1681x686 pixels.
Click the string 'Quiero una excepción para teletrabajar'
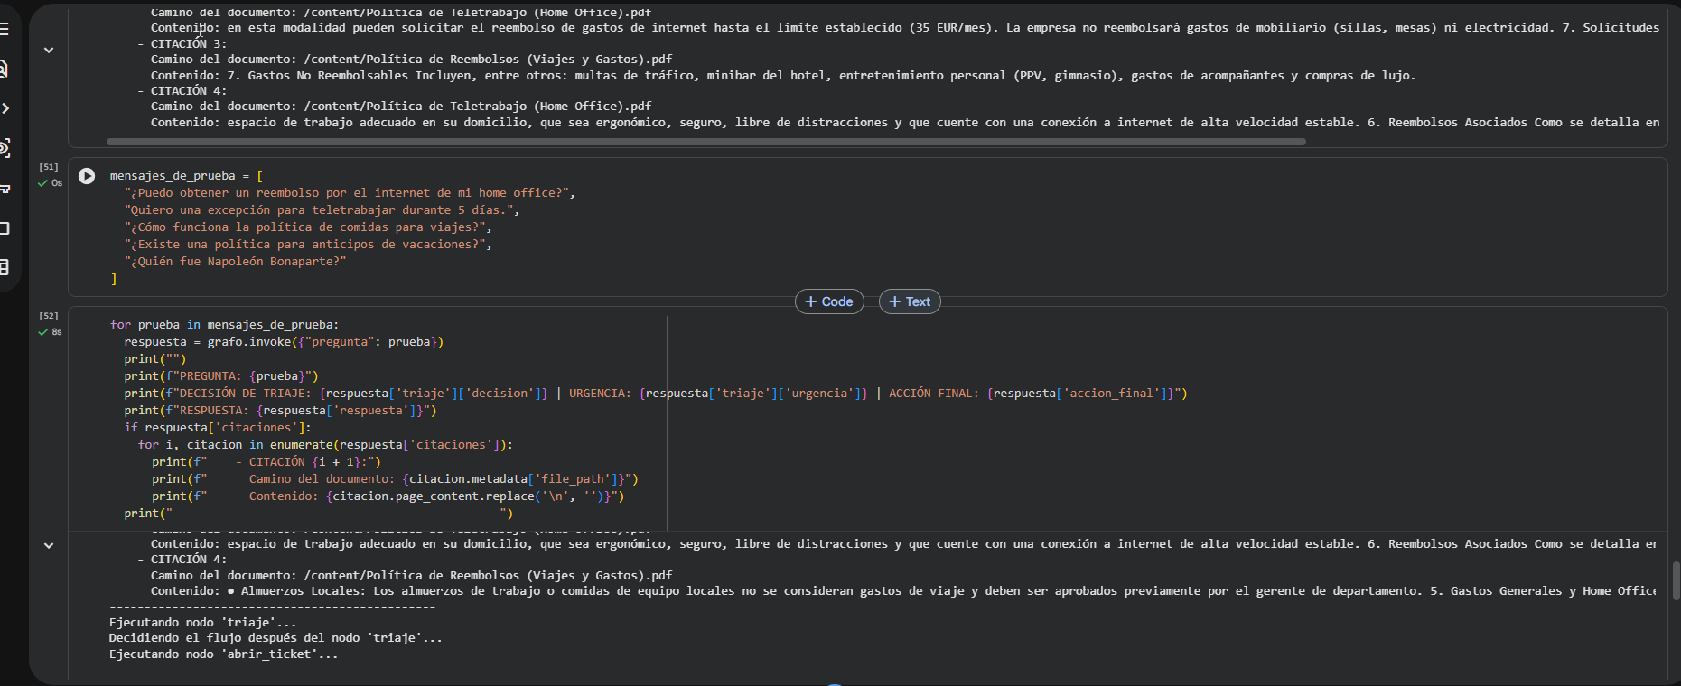point(322,210)
